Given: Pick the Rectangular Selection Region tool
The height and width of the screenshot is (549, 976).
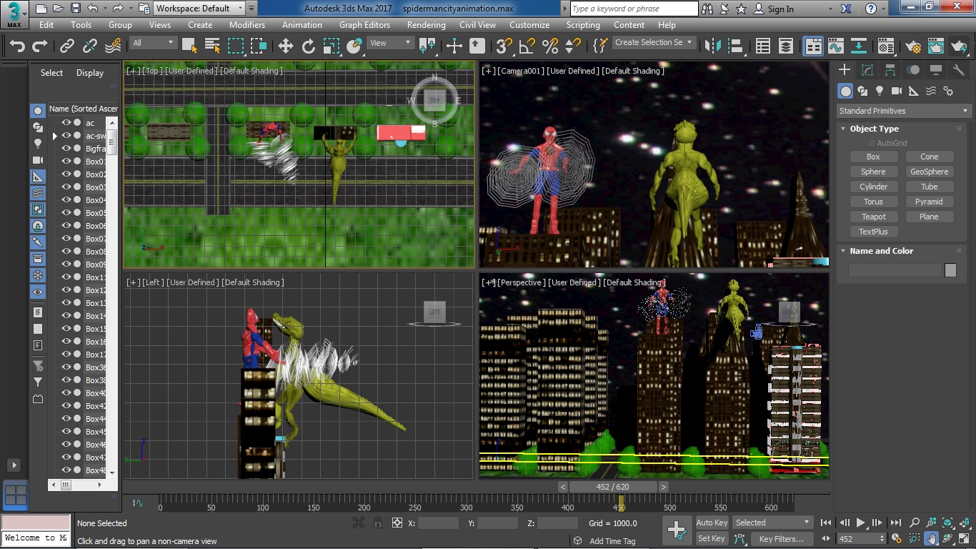Looking at the screenshot, I should (x=236, y=46).
